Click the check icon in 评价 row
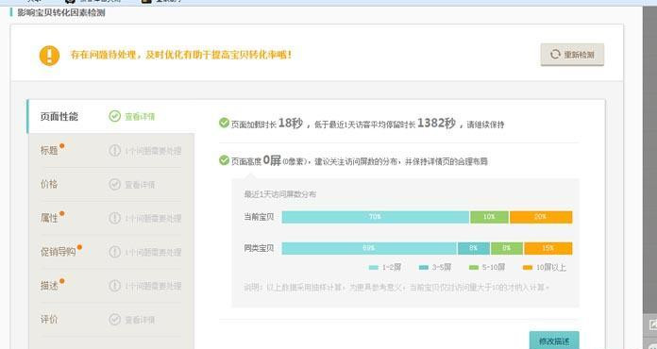 tap(115, 320)
